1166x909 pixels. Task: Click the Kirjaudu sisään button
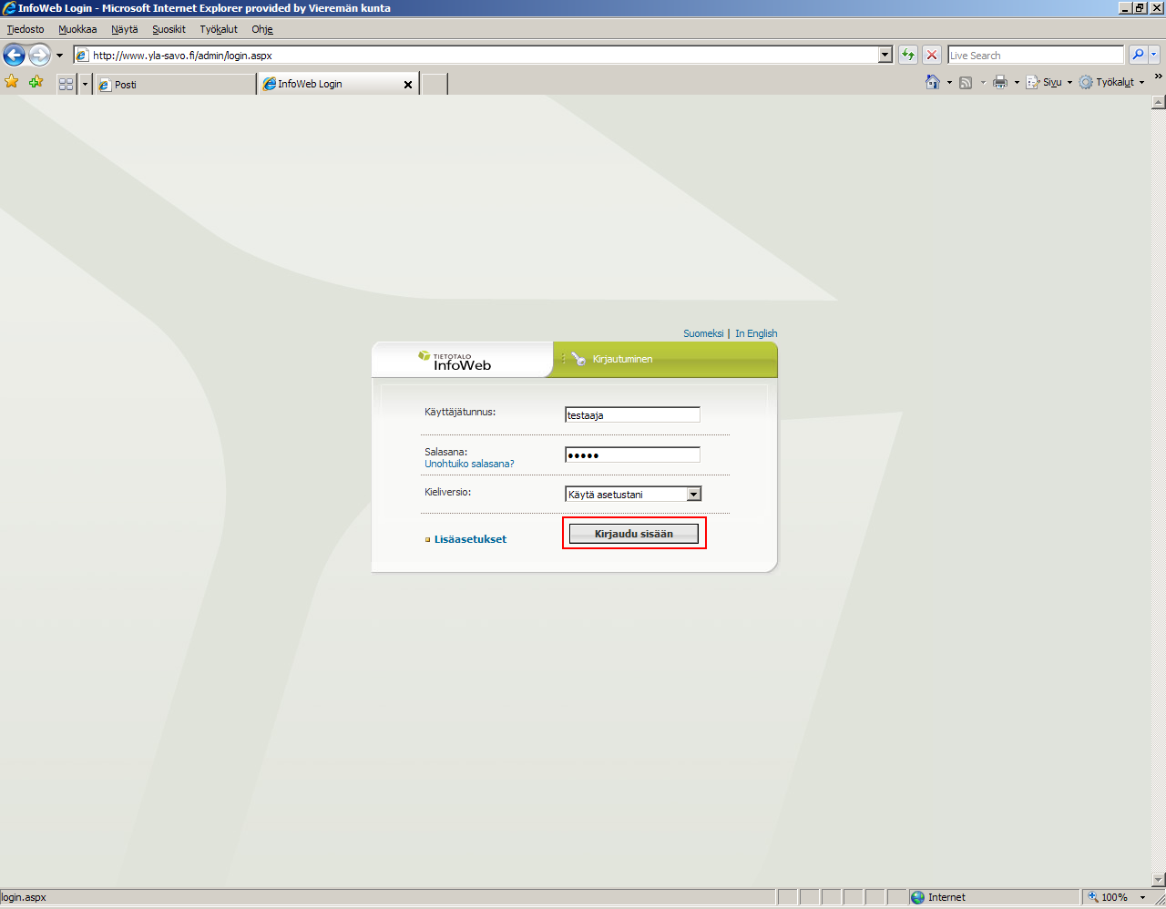(x=634, y=534)
